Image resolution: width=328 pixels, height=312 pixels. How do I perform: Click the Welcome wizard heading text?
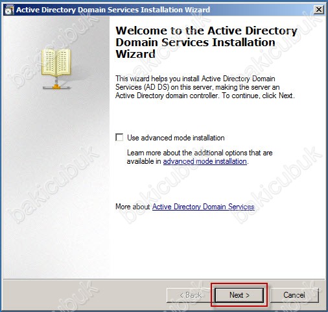pos(206,42)
